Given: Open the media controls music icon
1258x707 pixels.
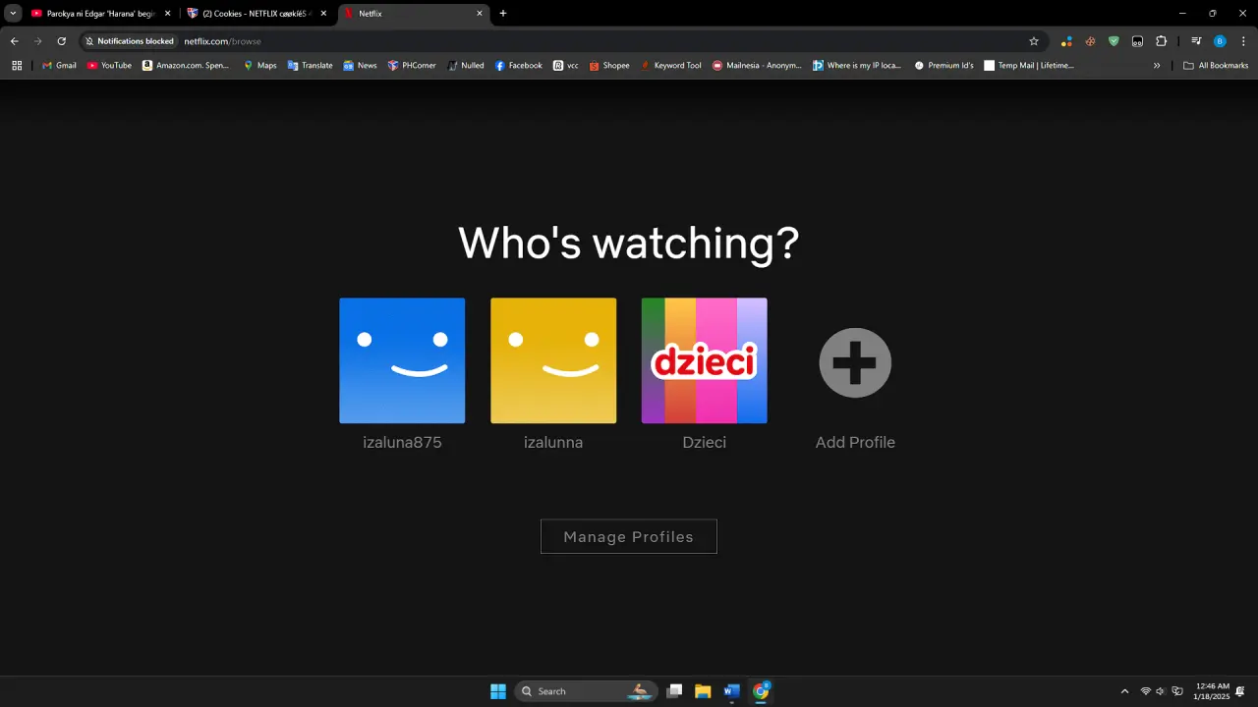Looking at the screenshot, I should point(1196,41).
